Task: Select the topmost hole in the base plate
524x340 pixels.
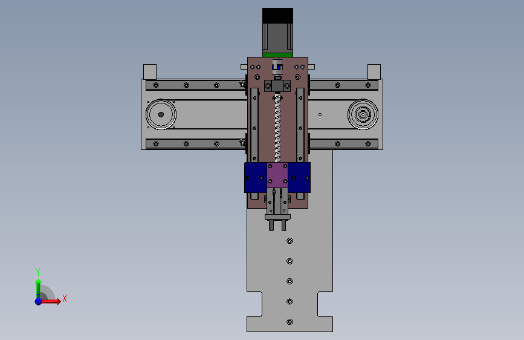Action: pyautogui.click(x=289, y=241)
